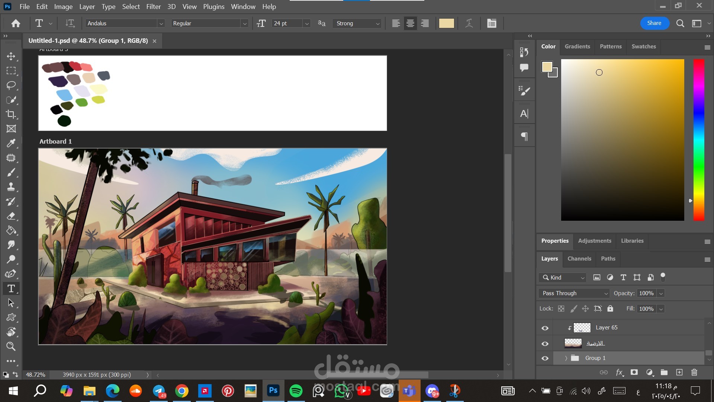Hide Group 1 layer visibility
The width and height of the screenshot is (714, 402).
pos(545,358)
